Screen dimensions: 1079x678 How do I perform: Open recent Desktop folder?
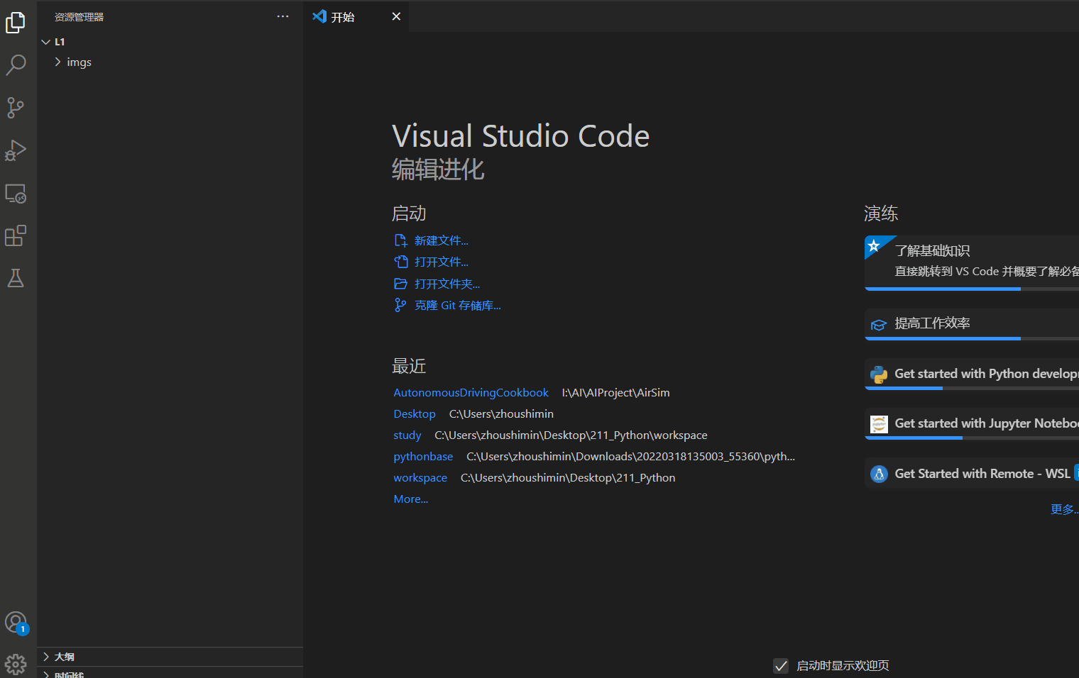point(415,413)
